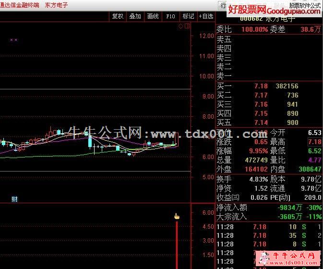The height and width of the screenshot is (269, 323).
Task: Click 买二 price 7.17
Action: pos(261,95)
